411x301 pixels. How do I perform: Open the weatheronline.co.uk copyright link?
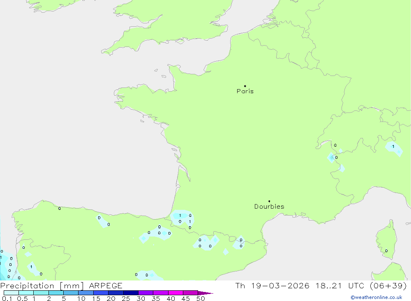pyautogui.click(x=376, y=297)
